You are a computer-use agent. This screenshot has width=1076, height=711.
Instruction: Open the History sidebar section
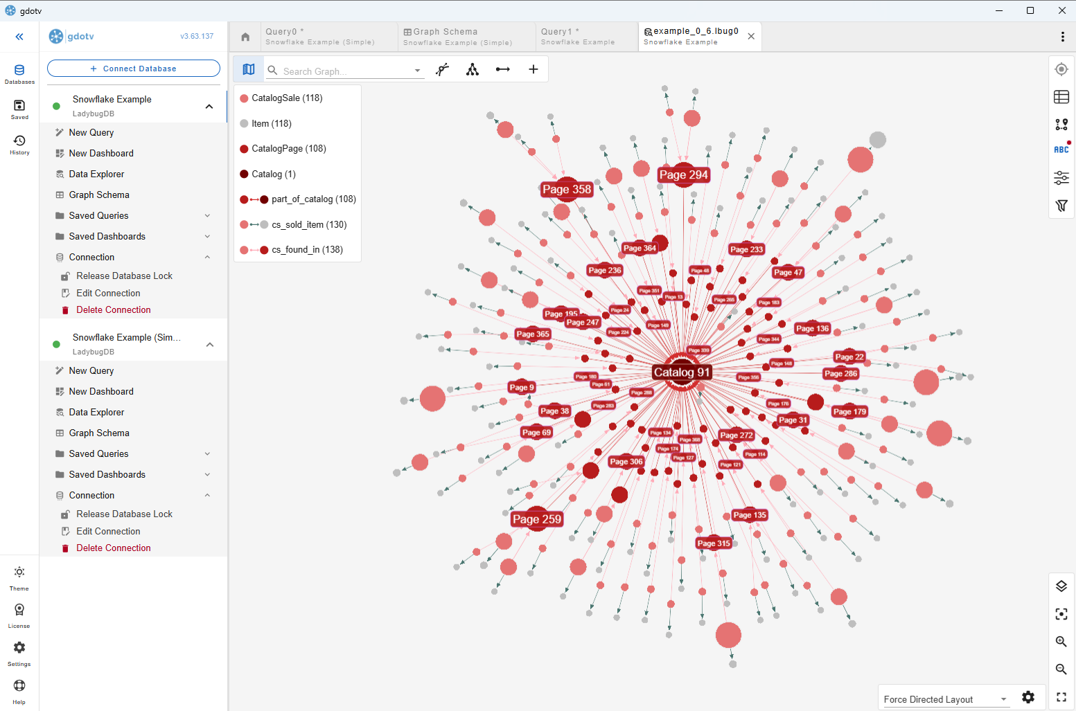[19, 145]
